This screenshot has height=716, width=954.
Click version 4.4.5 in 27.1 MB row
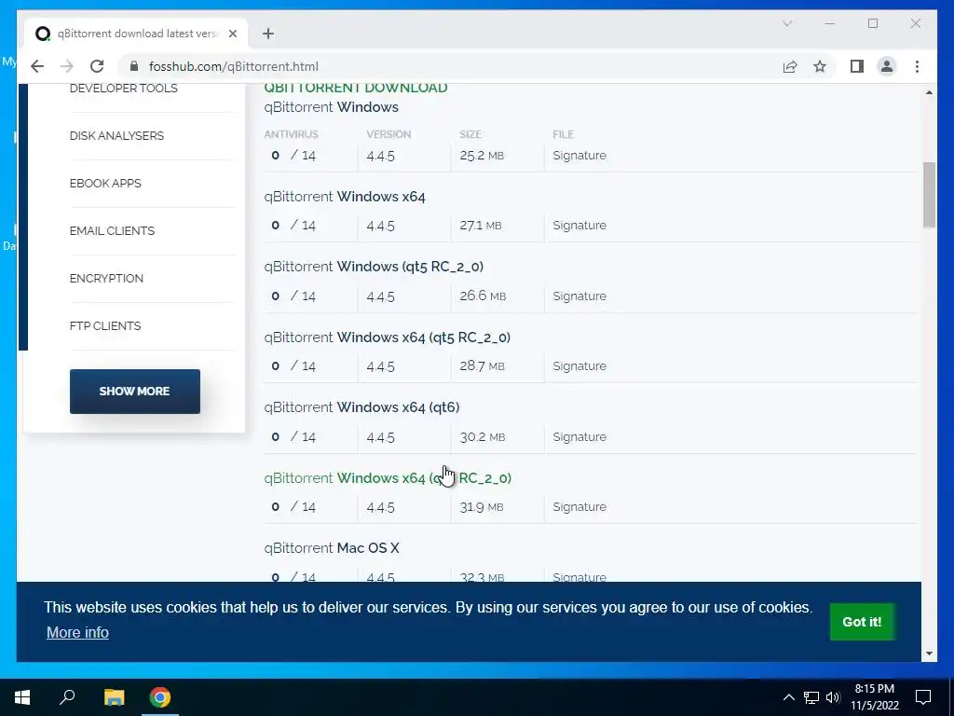pyautogui.click(x=380, y=226)
